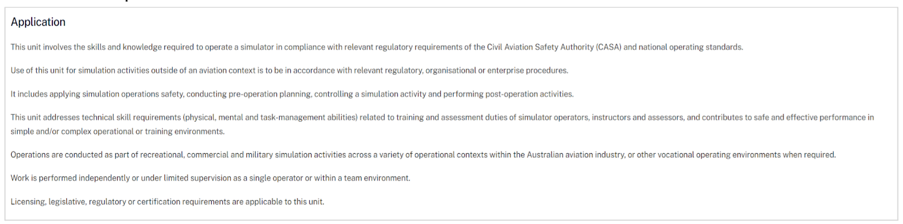Click the Application heading

click(x=38, y=22)
